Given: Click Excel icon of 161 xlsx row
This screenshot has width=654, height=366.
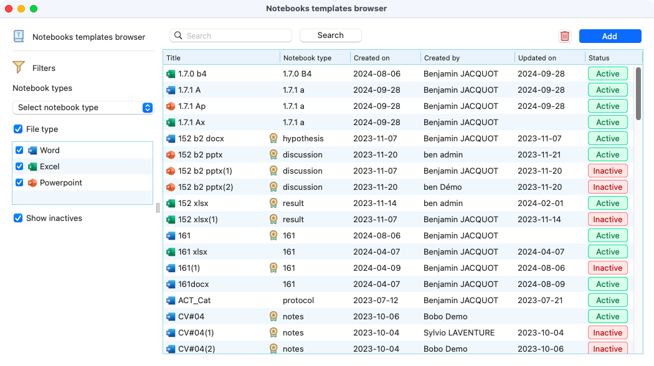Looking at the screenshot, I should (x=171, y=252).
